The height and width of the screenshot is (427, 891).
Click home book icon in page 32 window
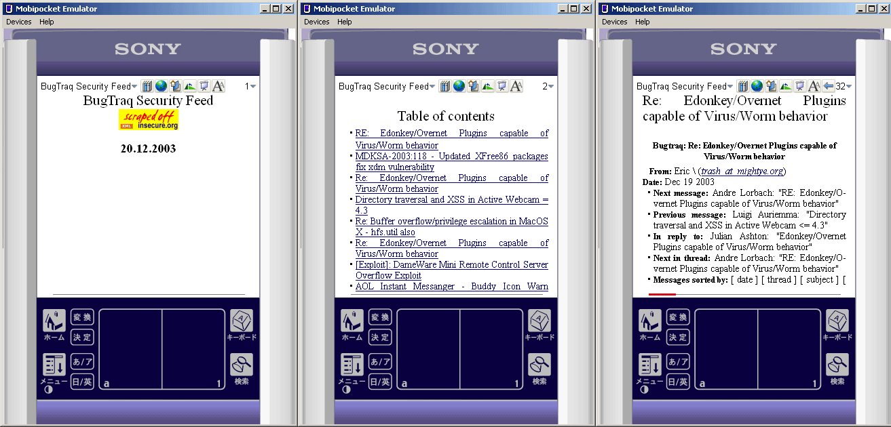click(x=771, y=86)
